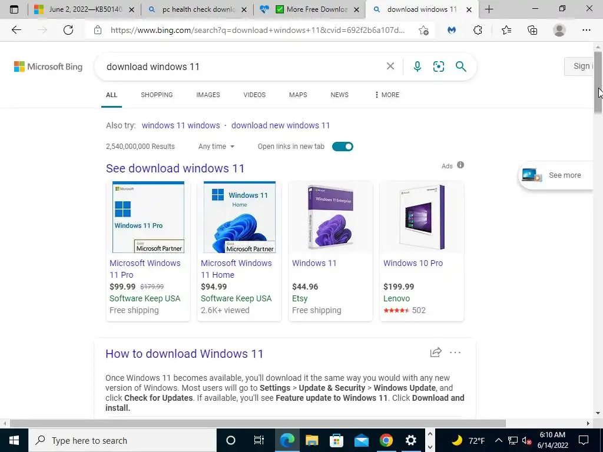This screenshot has height=452, width=603.
Task: Open Cortana circle in taskbar
Action: (230, 440)
